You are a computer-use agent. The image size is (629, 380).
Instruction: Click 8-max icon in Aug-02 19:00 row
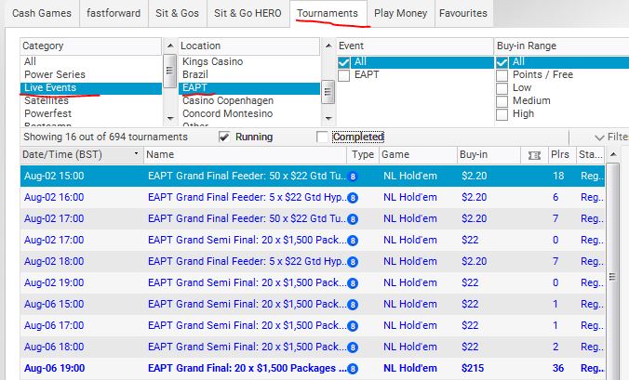pyautogui.click(x=353, y=283)
